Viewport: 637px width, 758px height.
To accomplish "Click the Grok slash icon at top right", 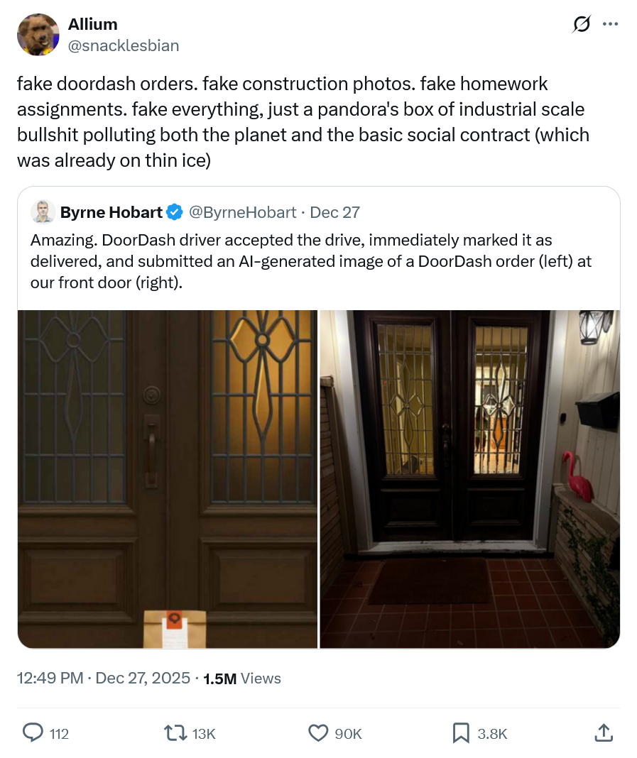I will (581, 23).
